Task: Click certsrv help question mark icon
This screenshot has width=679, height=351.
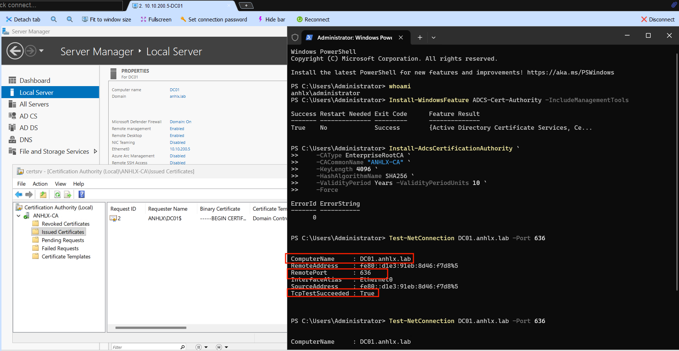Action: point(82,194)
